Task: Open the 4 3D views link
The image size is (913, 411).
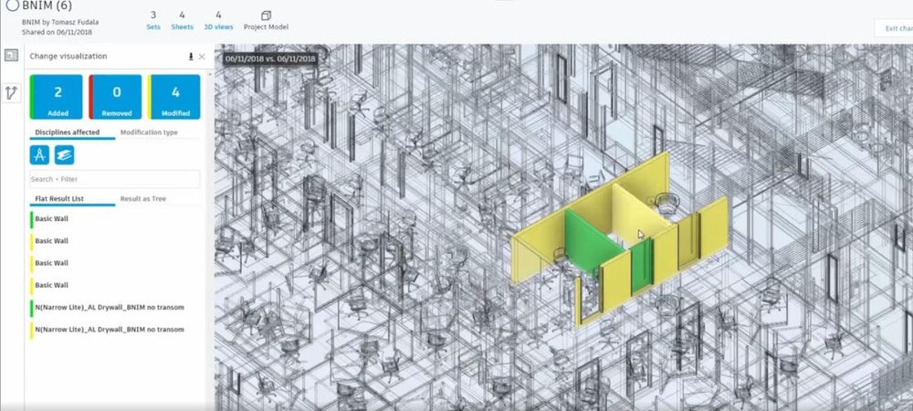Action: coord(218,20)
